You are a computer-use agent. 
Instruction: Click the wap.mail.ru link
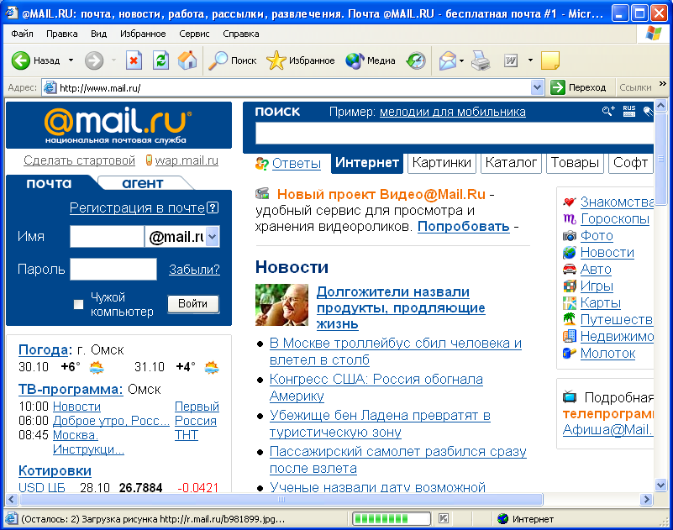[187, 160]
